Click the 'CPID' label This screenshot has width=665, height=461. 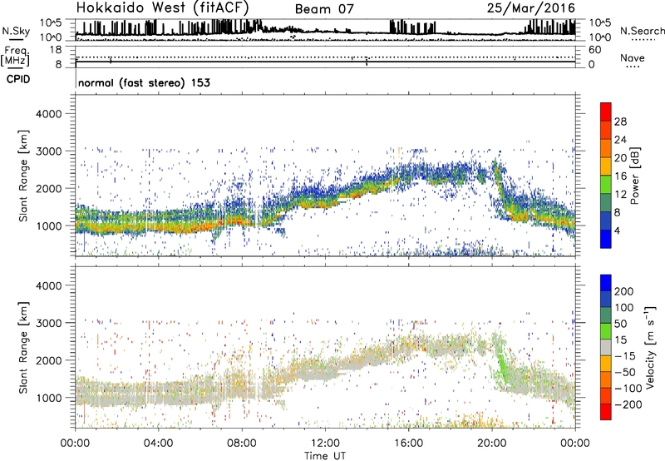click(x=18, y=79)
